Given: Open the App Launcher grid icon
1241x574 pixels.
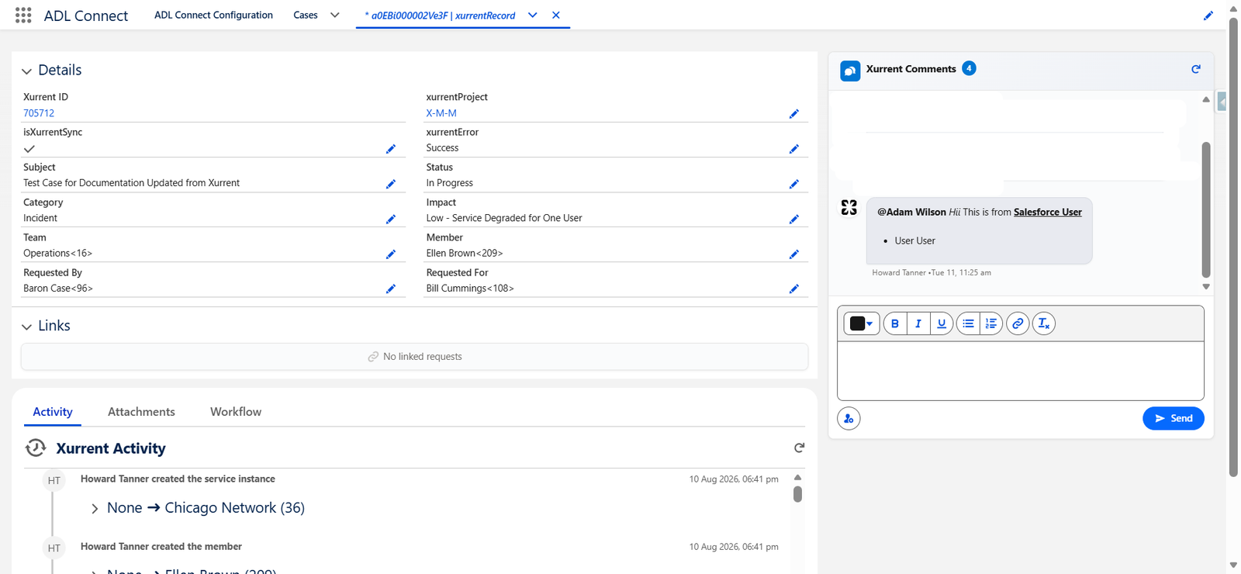Looking at the screenshot, I should (23, 15).
